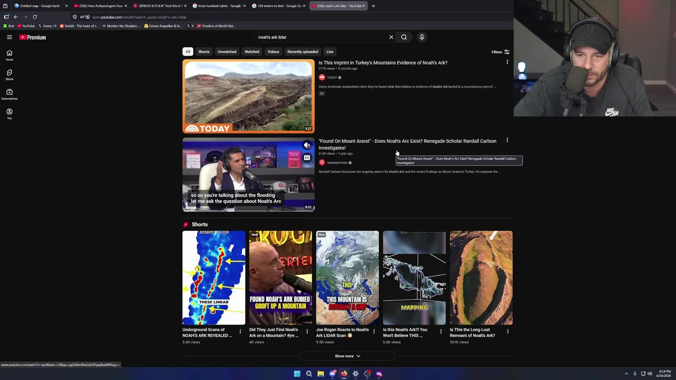
Task: Open Subscriptions in the sidebar
Action: [10, 94]
